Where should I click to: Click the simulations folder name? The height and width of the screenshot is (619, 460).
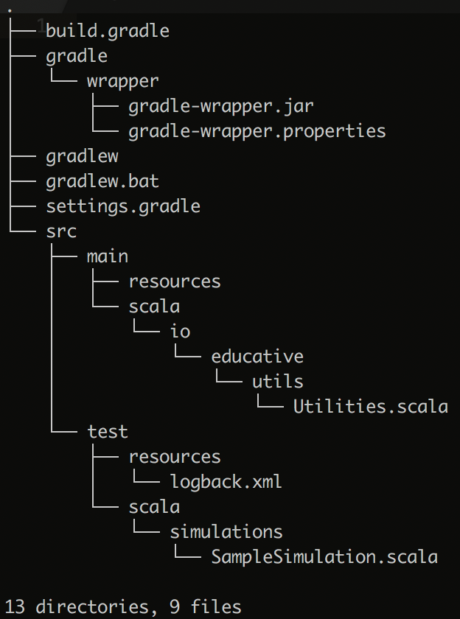point(226,532)
